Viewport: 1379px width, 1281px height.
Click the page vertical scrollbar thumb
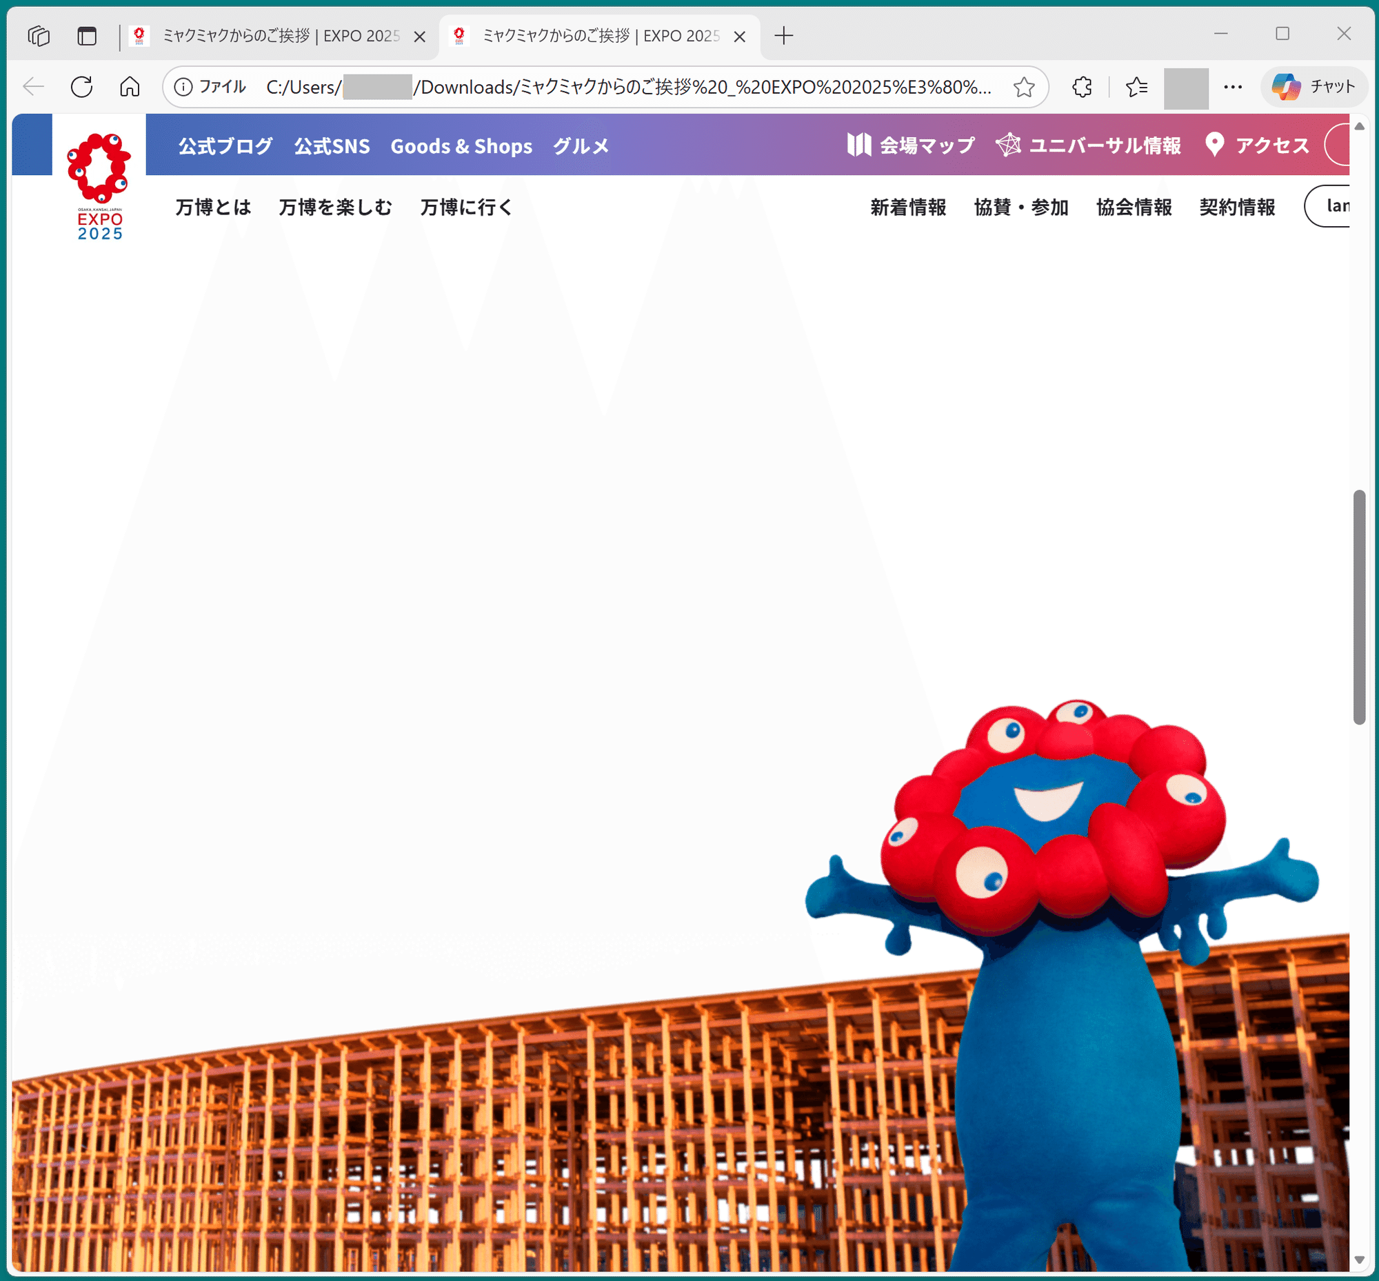coord(1359,607)
